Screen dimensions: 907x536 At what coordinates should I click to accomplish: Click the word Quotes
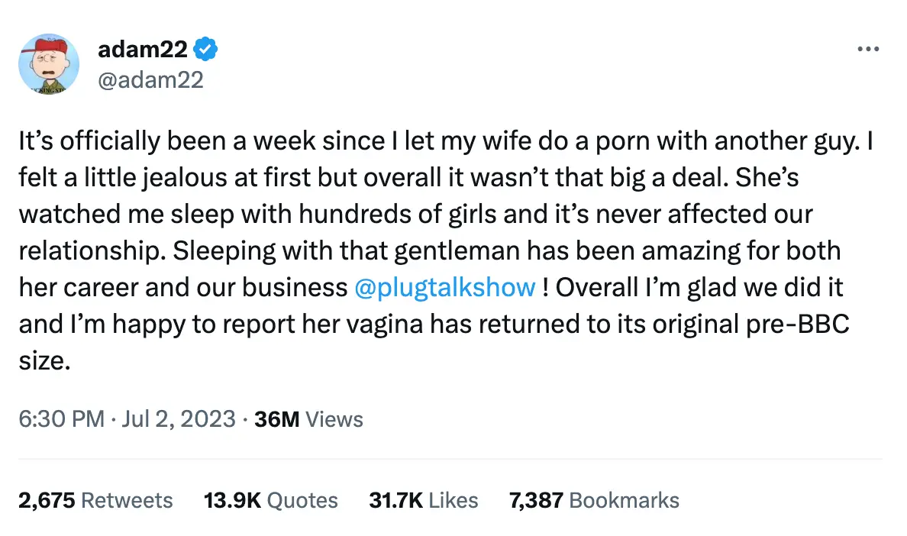tap(302, 500)
